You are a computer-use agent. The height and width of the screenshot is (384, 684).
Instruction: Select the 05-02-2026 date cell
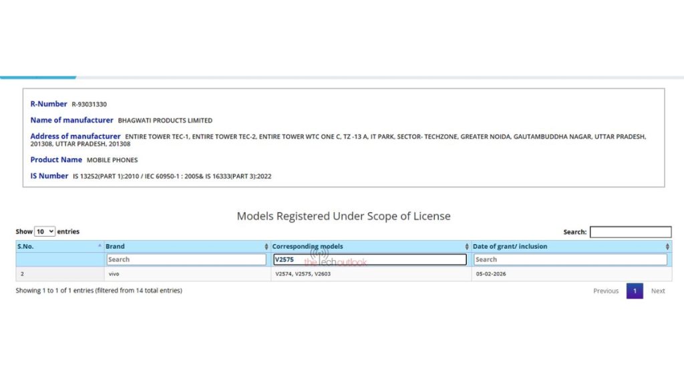coord(572,274)
